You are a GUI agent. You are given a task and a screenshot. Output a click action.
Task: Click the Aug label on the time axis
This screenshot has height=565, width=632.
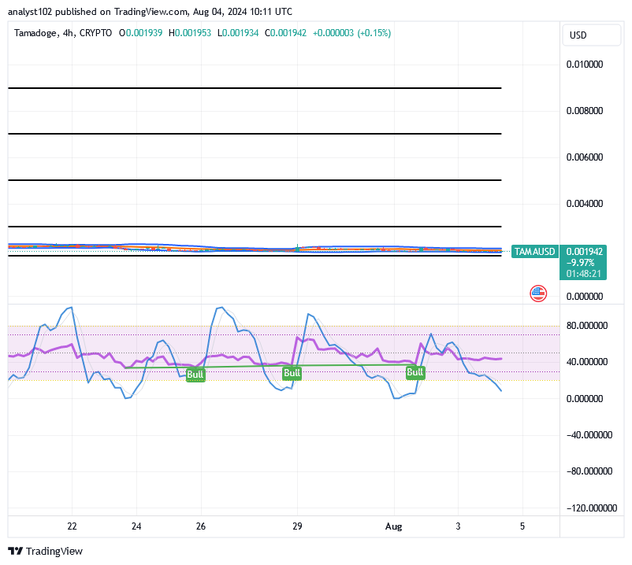point(393,526)
